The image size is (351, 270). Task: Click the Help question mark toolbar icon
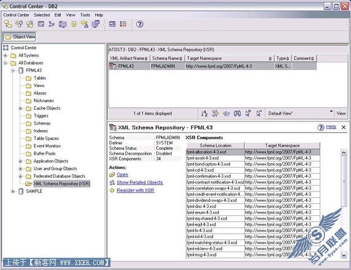pos(140,24)
